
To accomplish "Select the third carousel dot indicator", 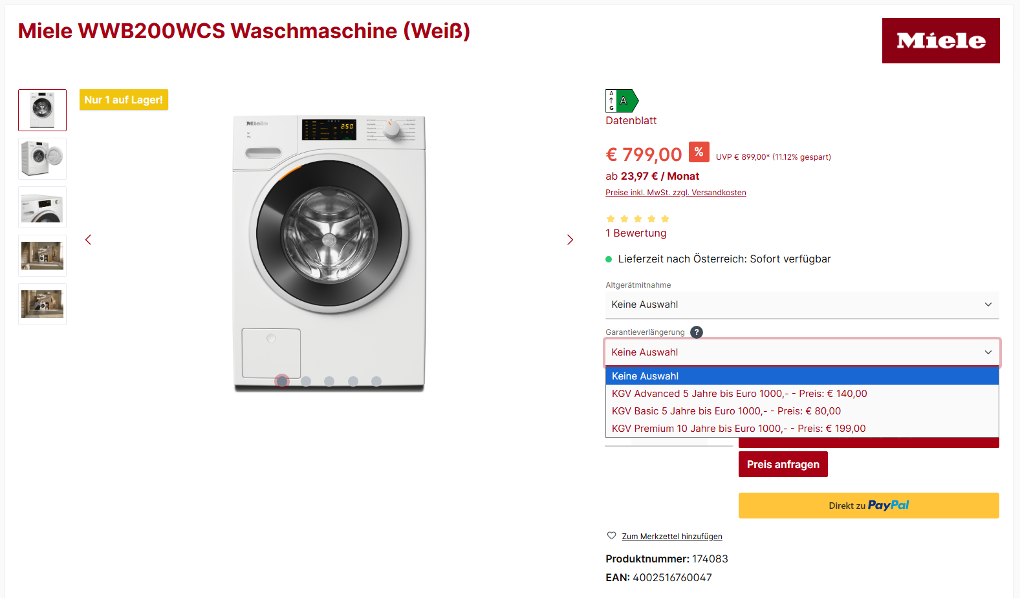I will click(329, 381).
